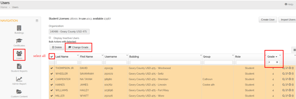Open Certificates in the navigation sidebar
Viewport: 296px width, 99px height.
point(19,42)
